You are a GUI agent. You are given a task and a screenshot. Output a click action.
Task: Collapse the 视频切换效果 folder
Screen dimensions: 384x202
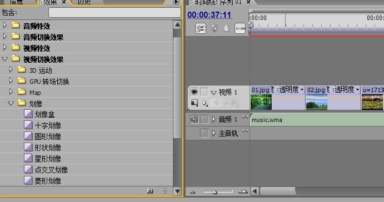[4, 59]
